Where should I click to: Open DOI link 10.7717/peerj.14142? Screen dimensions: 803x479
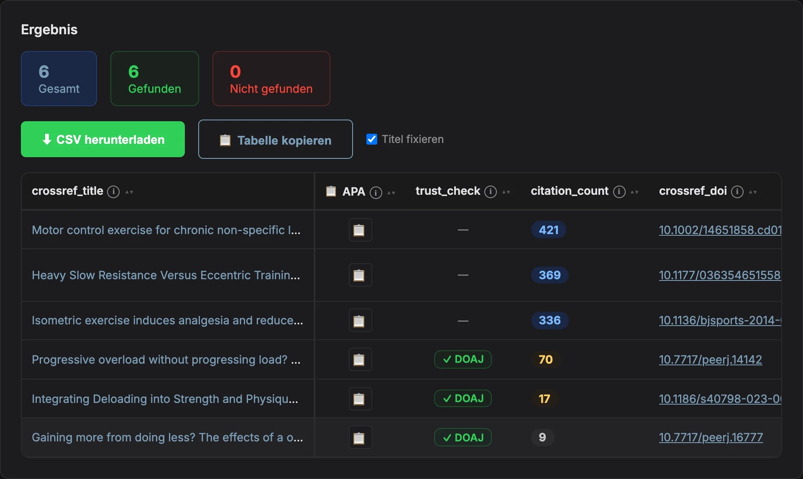pos(711,359)
